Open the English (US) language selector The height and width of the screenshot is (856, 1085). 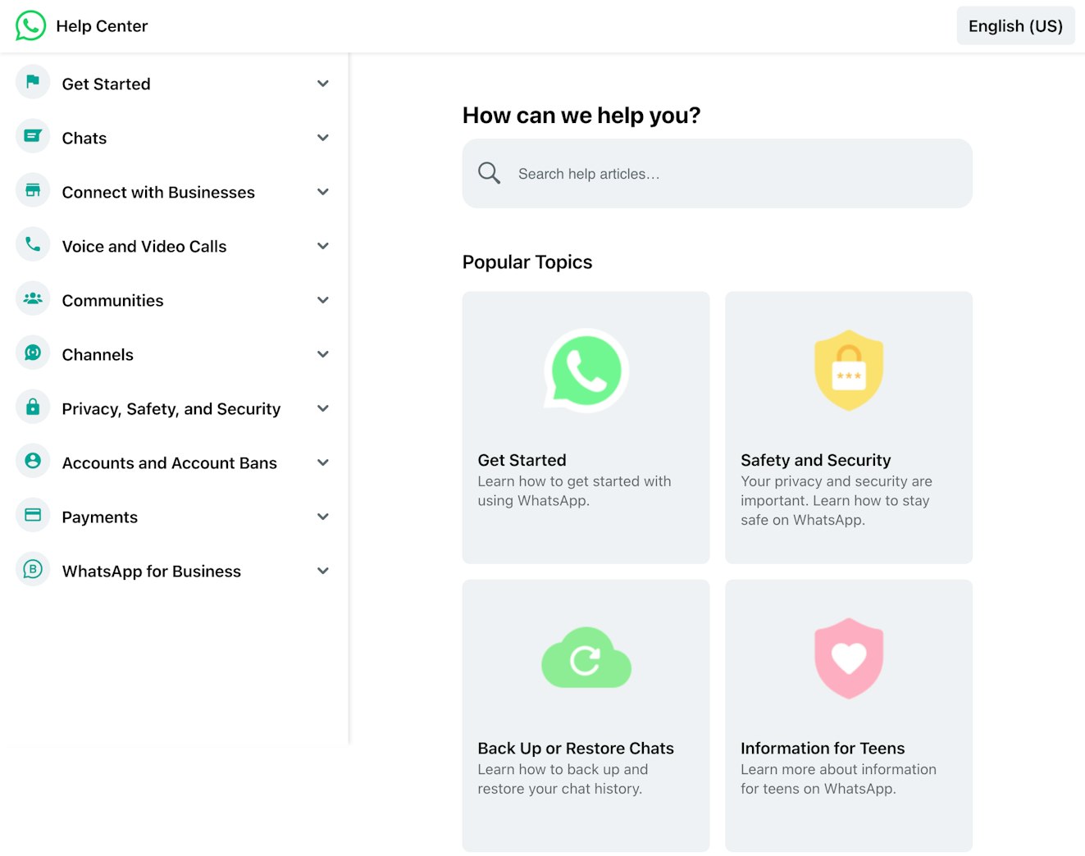pyautogui.click(x=1014, y=26)
